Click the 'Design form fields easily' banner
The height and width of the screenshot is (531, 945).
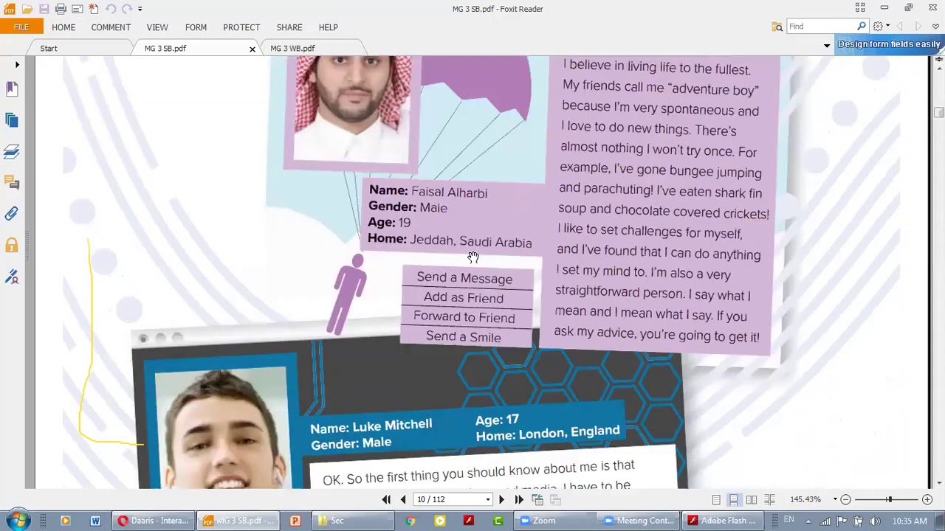889,44
